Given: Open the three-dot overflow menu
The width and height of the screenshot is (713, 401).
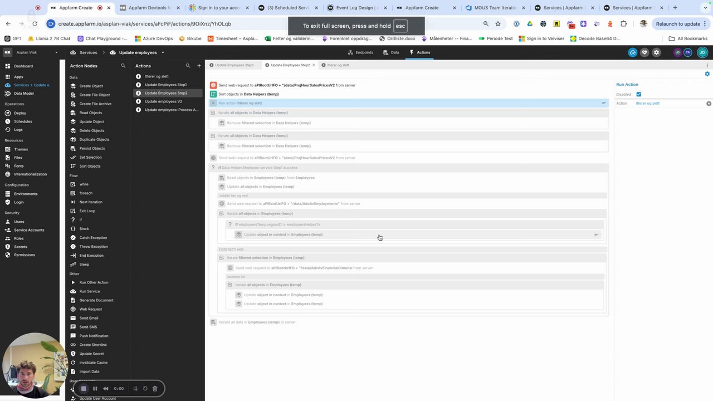Looking at the screenshot, I should 707,66.
